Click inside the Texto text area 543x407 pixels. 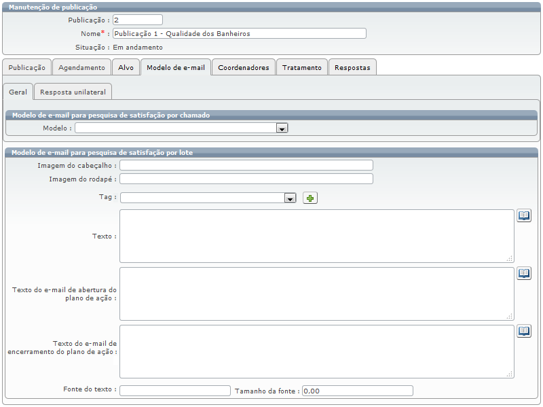316,236
